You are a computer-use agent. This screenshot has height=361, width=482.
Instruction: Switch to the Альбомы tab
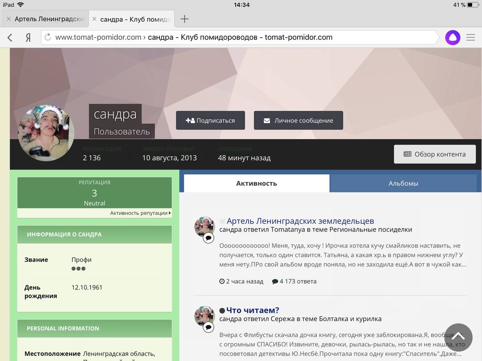[x=403, y=183]
